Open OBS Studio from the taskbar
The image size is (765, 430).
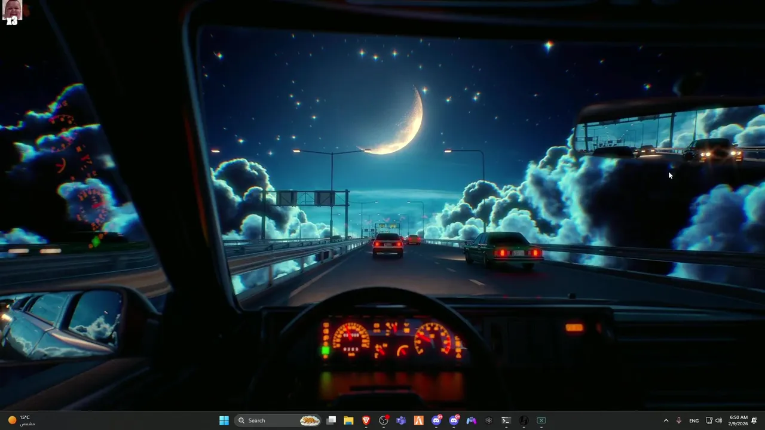pyautogui.click(x=384, y=420)
